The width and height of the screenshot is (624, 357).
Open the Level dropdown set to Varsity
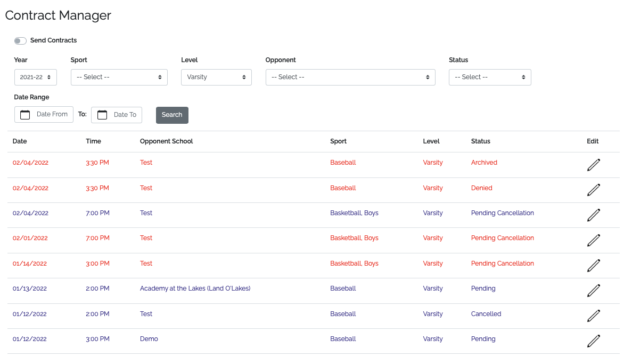point(216,77)
